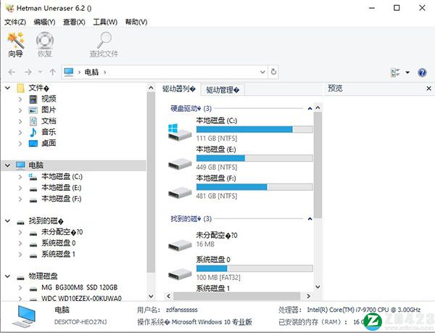The image size is (435, 333).
Task: Select 未分配空 entry in left tree
Action: (62, 232)
